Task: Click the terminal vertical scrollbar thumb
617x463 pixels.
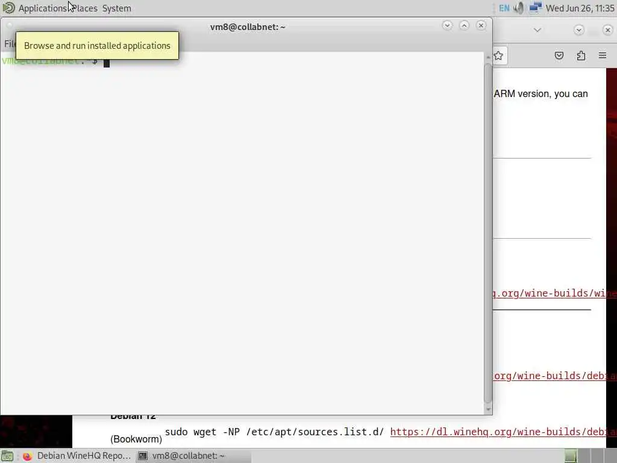Action: point(488,232)
